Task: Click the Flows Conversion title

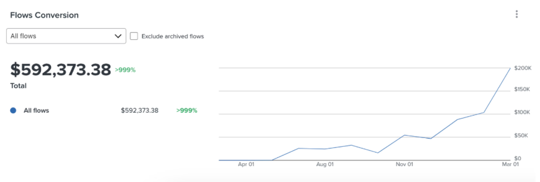Action: pyautogui.click(x=44, y=15)
